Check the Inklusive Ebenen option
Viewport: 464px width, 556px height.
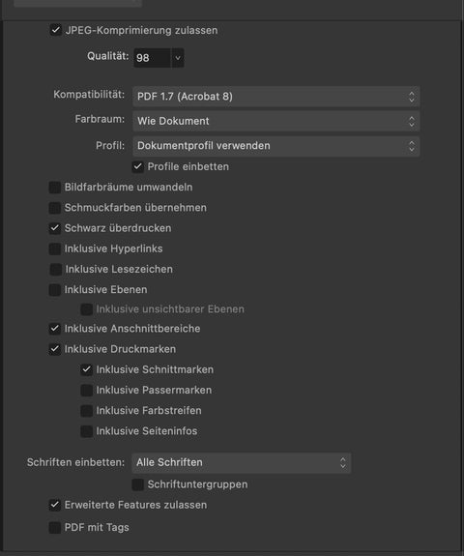[x=55, y=290]
